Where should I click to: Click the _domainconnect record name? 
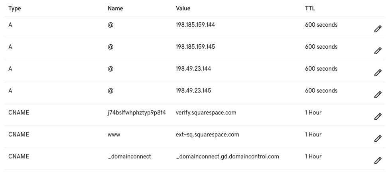130,156
